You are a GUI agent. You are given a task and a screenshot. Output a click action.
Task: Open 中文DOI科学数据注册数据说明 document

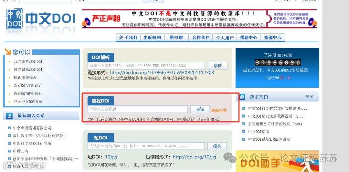coord(278,109)
